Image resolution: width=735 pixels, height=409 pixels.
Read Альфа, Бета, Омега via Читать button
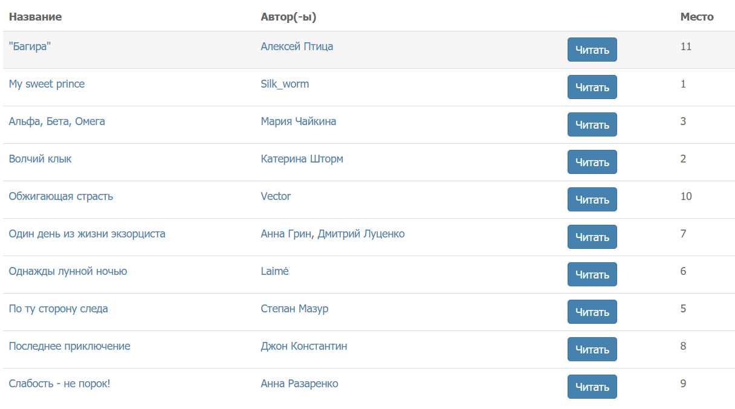tap(592, 124)
